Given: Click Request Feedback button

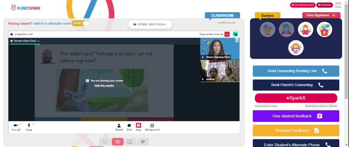Looking at the screenshot, I should click(x=296, y=130).
